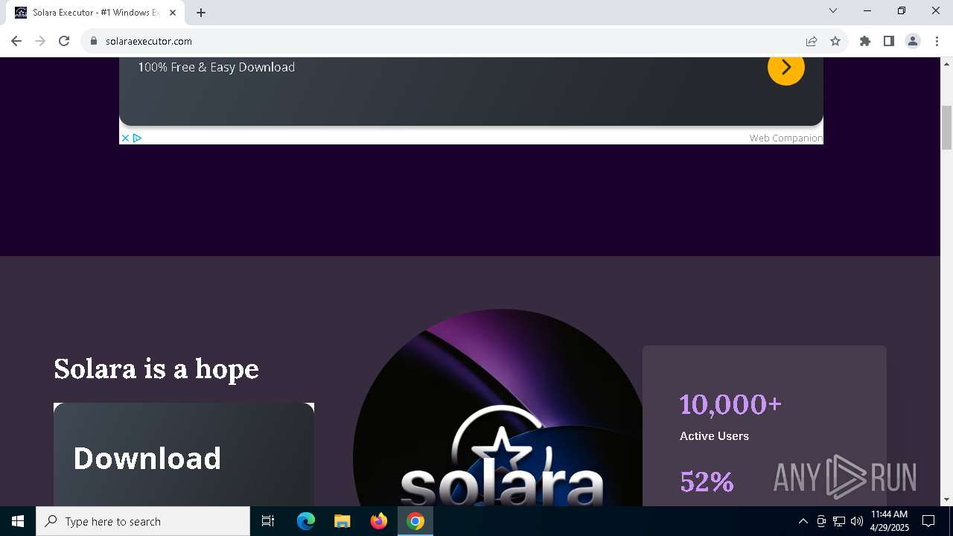Reload the Solara Executor page
Screen dimensions: 953x536
point(64,41)
